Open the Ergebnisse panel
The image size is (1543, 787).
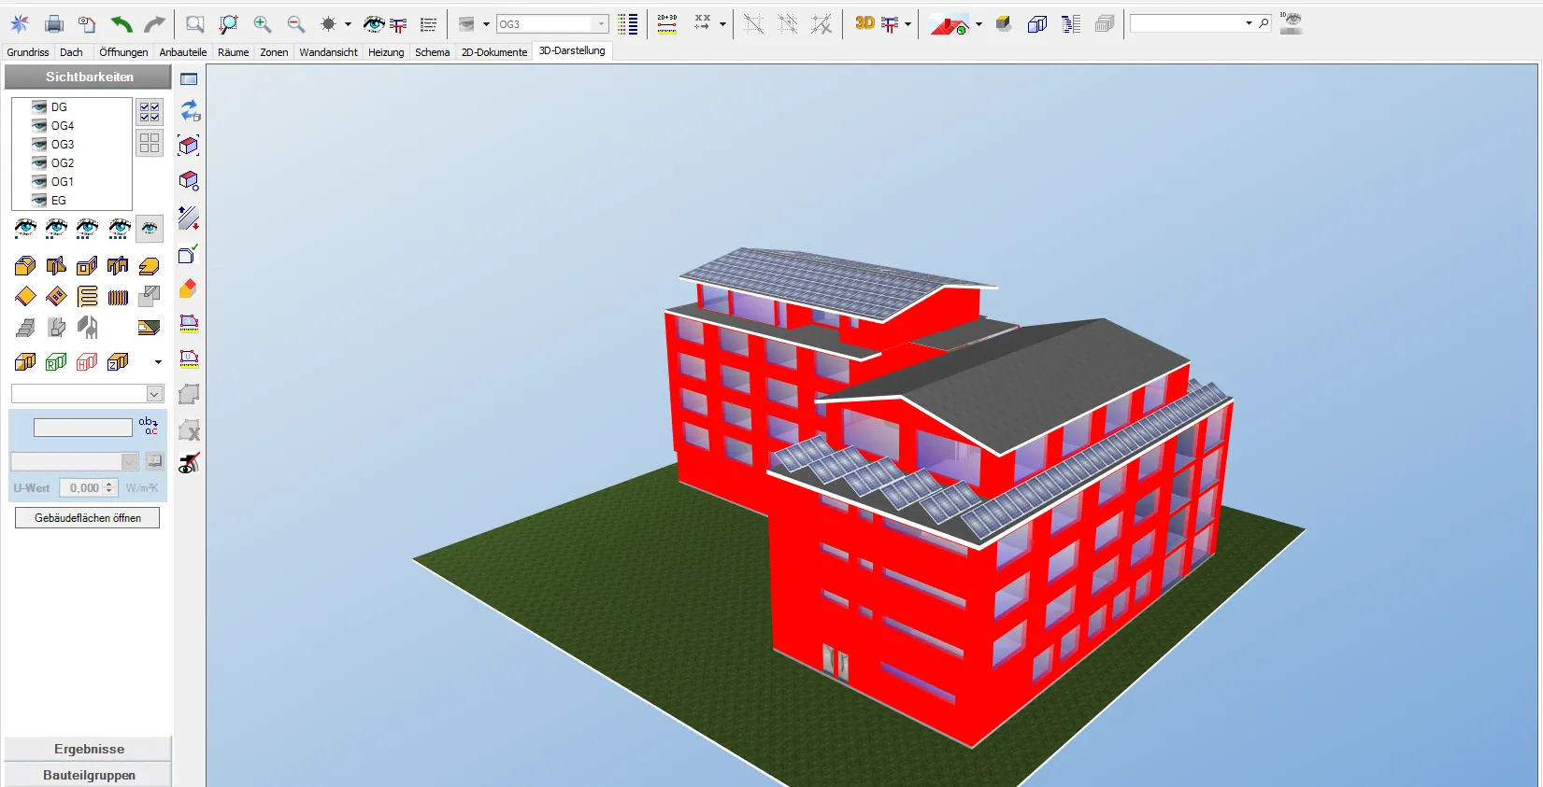point(89,749)
